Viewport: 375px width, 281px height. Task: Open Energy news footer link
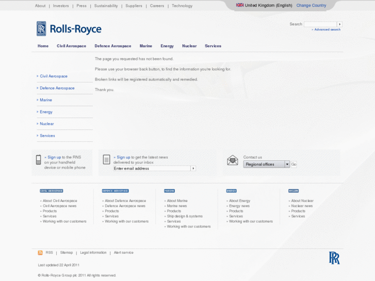click(x=239, y=206)
